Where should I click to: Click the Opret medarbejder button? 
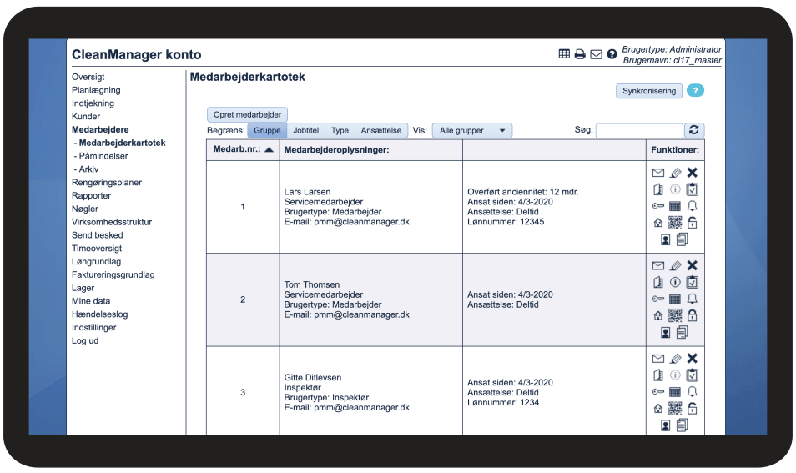[x=247, y=114]
